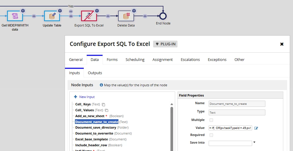
Task: Select the Update Table database node
Action: click(x=52, y=16)
